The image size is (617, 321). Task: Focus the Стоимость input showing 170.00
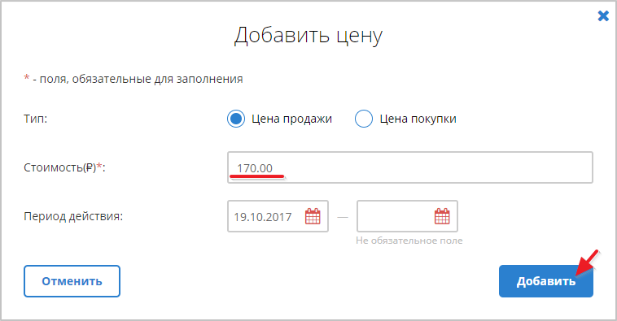[410, 167]
